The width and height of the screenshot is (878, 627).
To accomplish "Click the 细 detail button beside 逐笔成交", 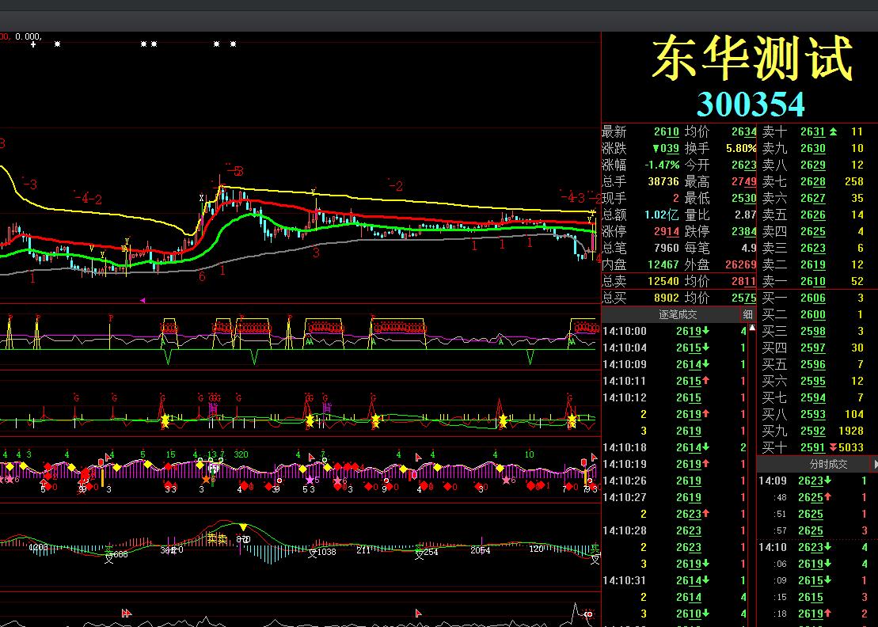I will [x=747, y=314].
